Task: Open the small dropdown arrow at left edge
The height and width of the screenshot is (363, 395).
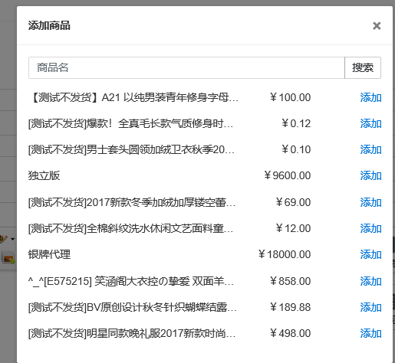Action: (12, 239)
